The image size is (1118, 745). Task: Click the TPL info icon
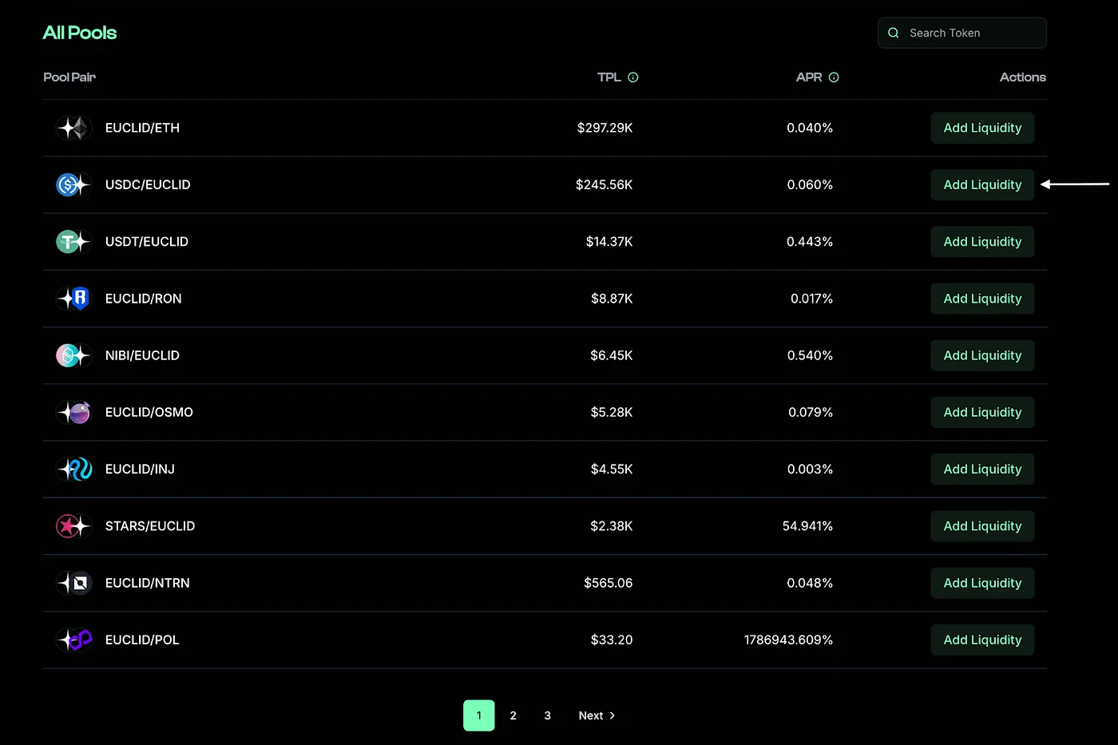pos(633,77)
